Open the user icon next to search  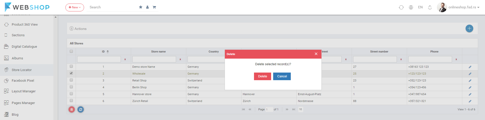pos(147,7)
